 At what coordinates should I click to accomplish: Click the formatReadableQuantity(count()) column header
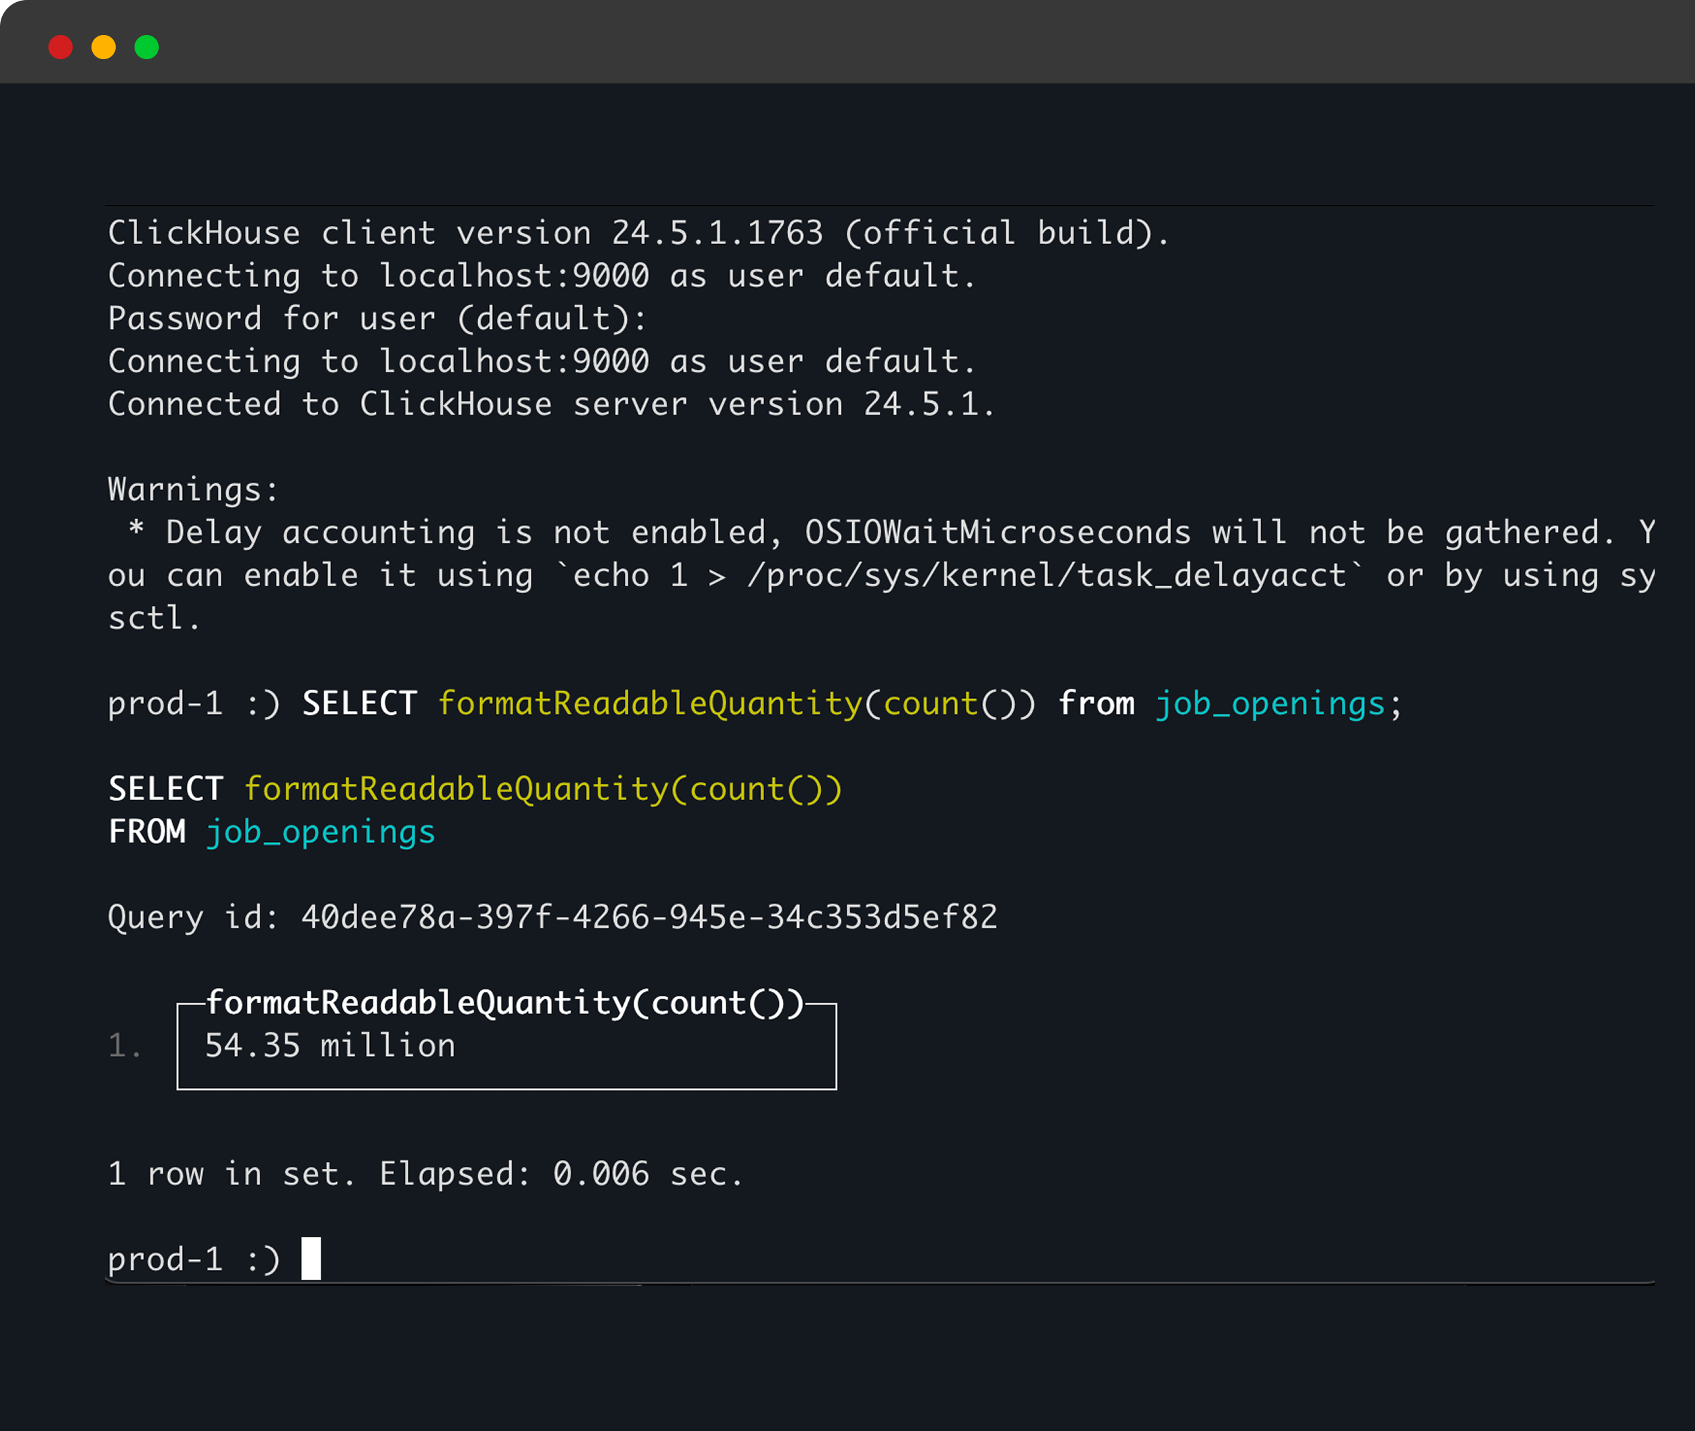[504, 1002]
